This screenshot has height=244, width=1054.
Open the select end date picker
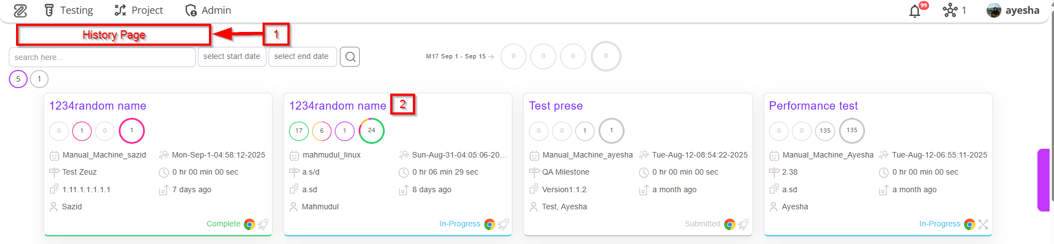click(x=302, y=57)
